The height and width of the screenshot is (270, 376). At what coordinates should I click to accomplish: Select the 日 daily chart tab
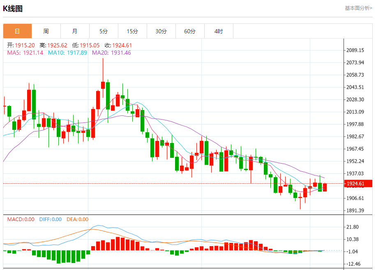[x=17, y=31]
